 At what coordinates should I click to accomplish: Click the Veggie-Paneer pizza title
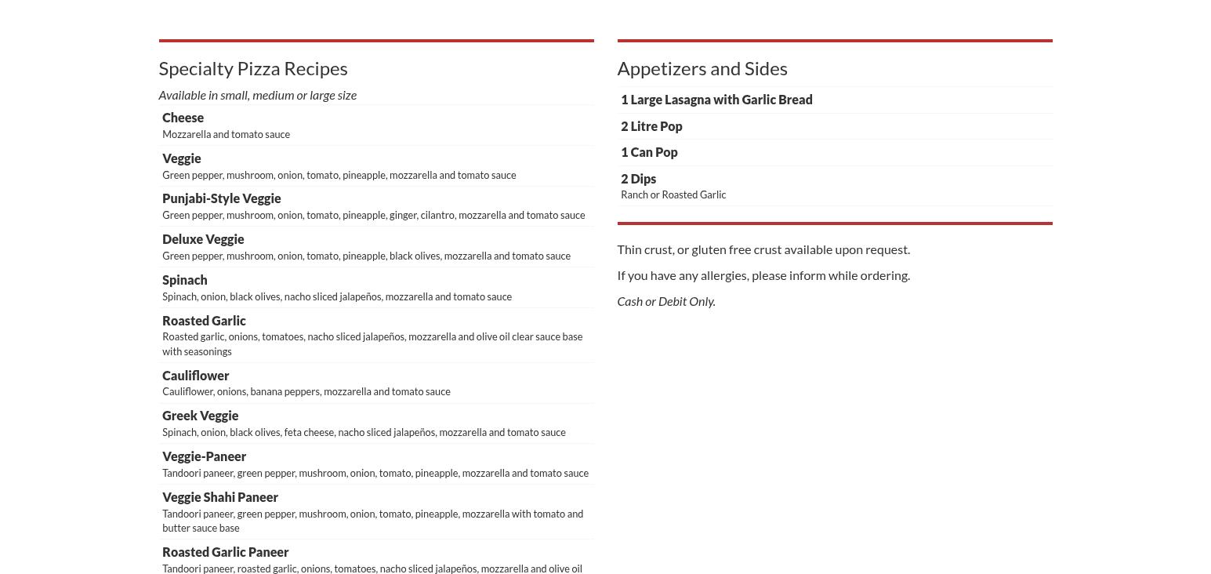pos(204,456)
